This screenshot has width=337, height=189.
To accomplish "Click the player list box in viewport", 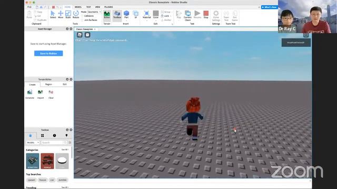I will [296, 43].
